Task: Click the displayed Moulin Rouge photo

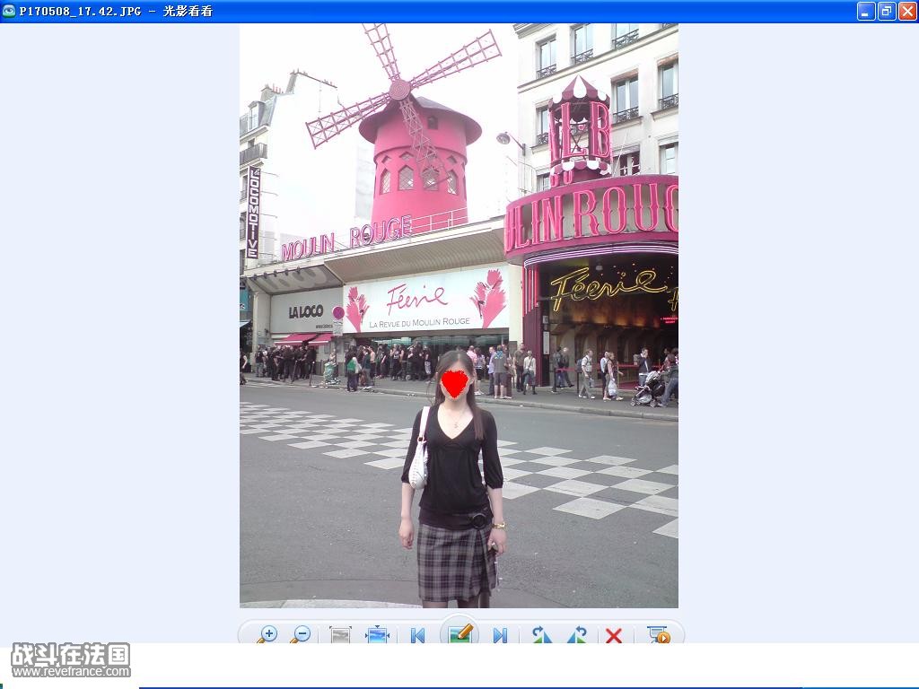Action: 459,315
